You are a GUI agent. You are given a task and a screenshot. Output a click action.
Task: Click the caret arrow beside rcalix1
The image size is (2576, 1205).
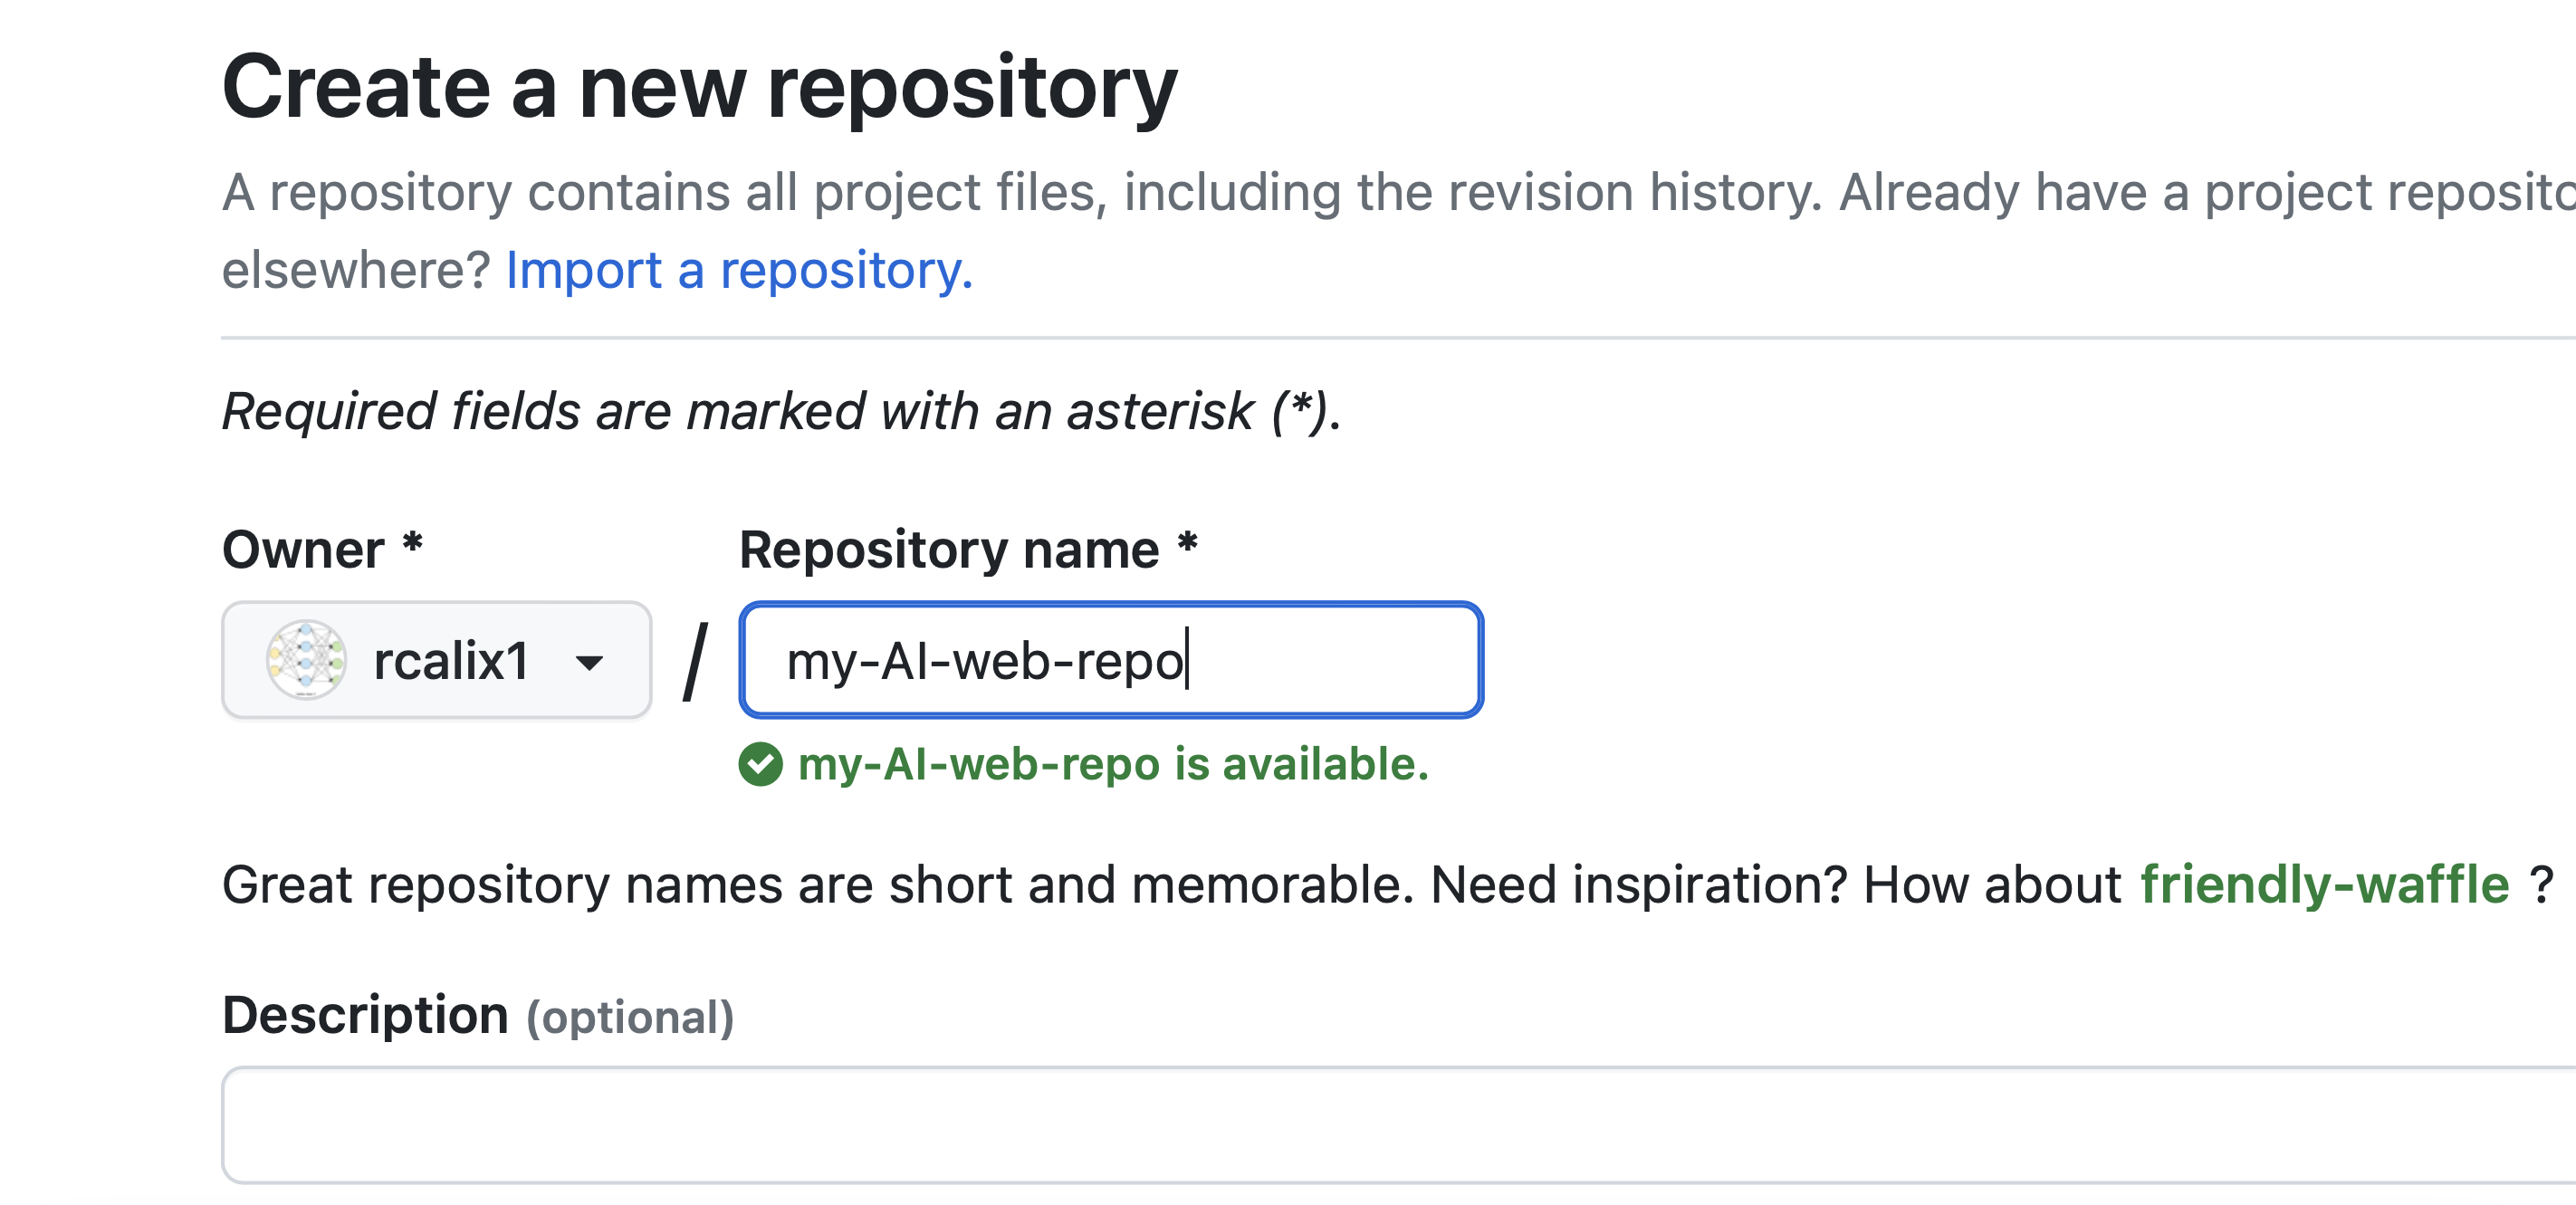[590, 662]
